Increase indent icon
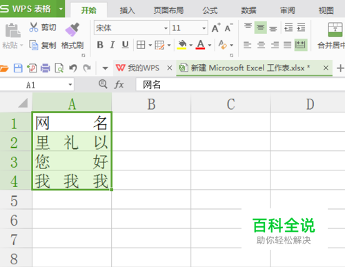Screen dimensions: 345x267 [301, 27]
